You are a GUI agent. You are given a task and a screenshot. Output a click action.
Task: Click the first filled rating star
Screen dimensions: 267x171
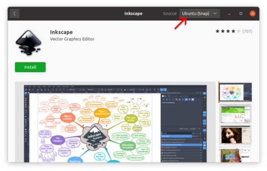tap(218, 31)
